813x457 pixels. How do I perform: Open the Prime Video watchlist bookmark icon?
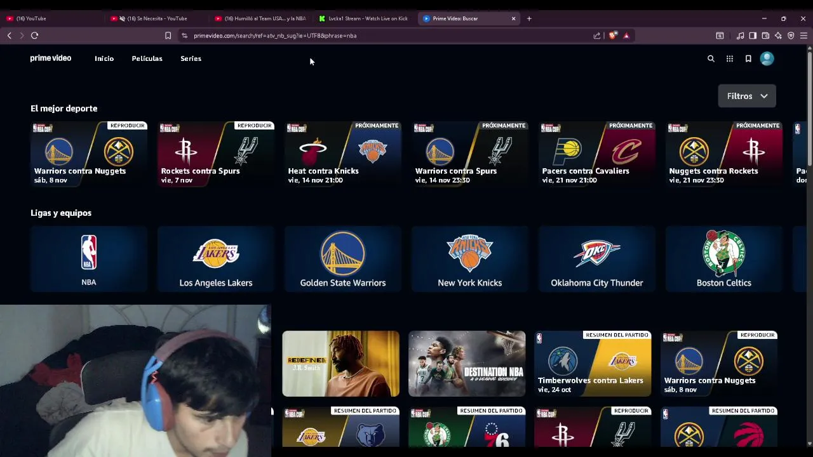(748, 58)
